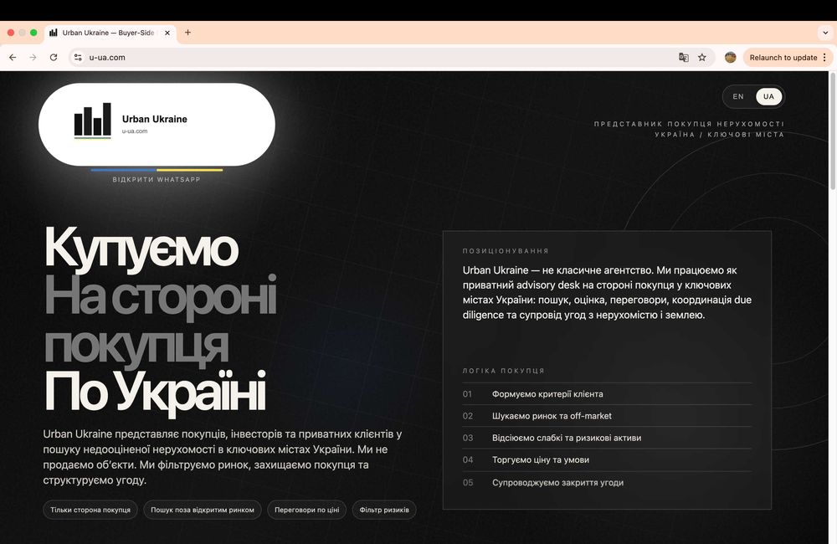Click the Пошук поза відкритим ринком pill
The height and width of the screenshot is (544, 837).
pos(203,510)
